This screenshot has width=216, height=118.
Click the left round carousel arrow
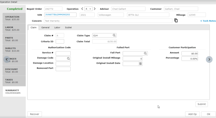pyautogui.click(x=7, y=59)
